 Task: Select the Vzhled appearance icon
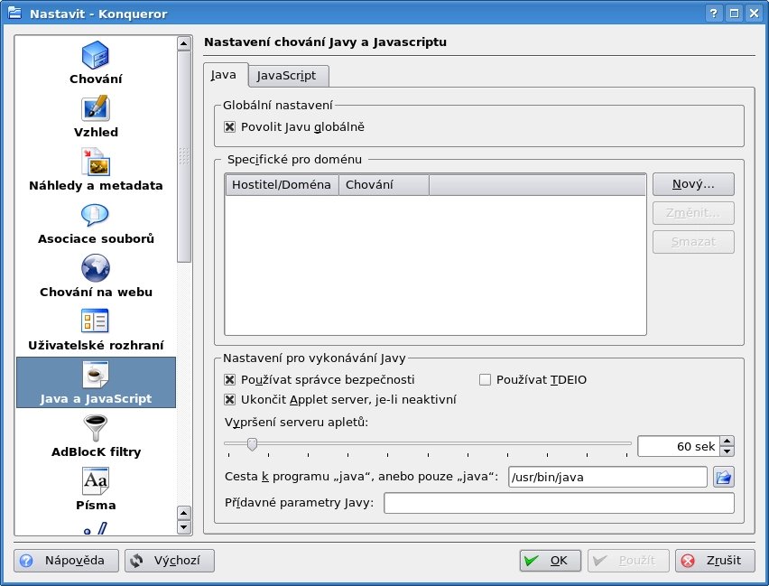[x=95, y=108]
